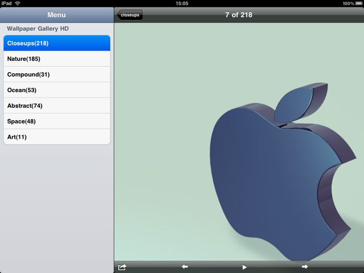Open the Space(48) category
This screenshot has width=364, height=273.
click(57, 121)
